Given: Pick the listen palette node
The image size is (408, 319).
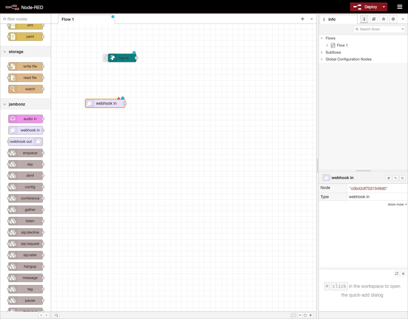Looking at the screenshot, I should (x=26, y=221).
